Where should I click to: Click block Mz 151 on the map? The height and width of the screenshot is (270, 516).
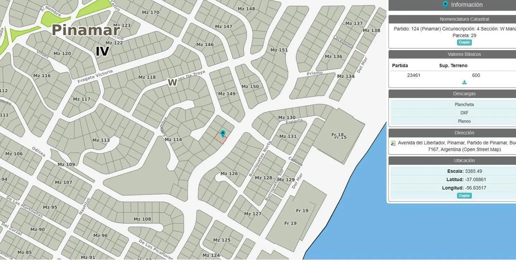(x=279, y=50)
